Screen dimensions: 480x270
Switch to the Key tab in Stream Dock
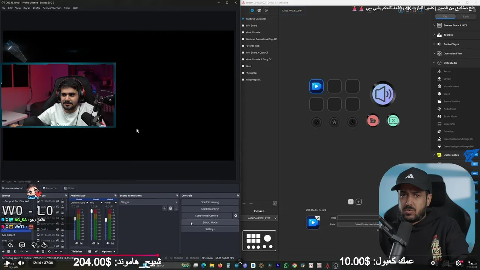click(x=445, y=16)
